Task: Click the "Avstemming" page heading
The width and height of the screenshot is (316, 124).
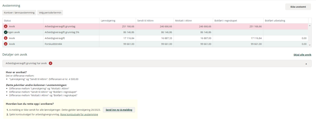Action: point(11,6)
